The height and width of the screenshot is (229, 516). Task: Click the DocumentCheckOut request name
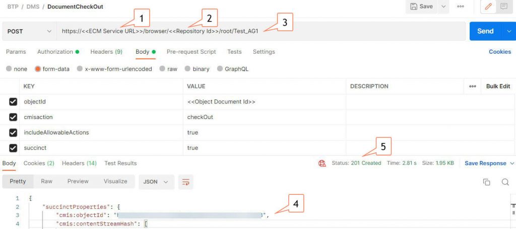(76, 7)
